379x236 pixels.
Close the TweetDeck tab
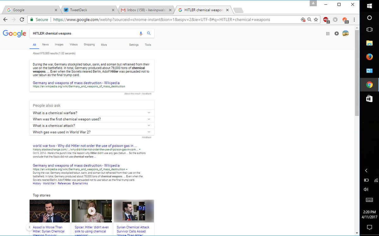[112, 10]
